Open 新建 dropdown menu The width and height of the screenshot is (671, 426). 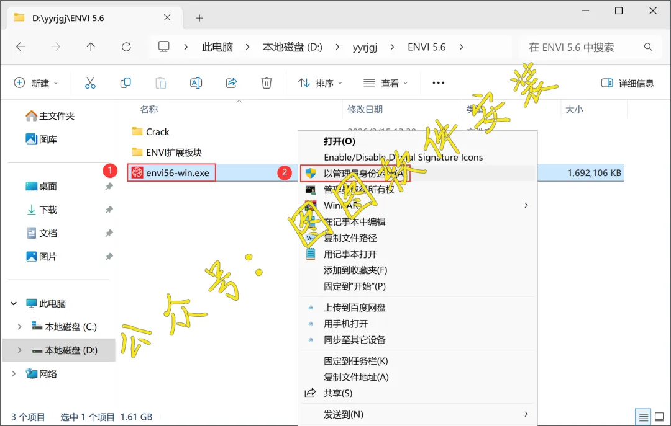coord(37,83)
